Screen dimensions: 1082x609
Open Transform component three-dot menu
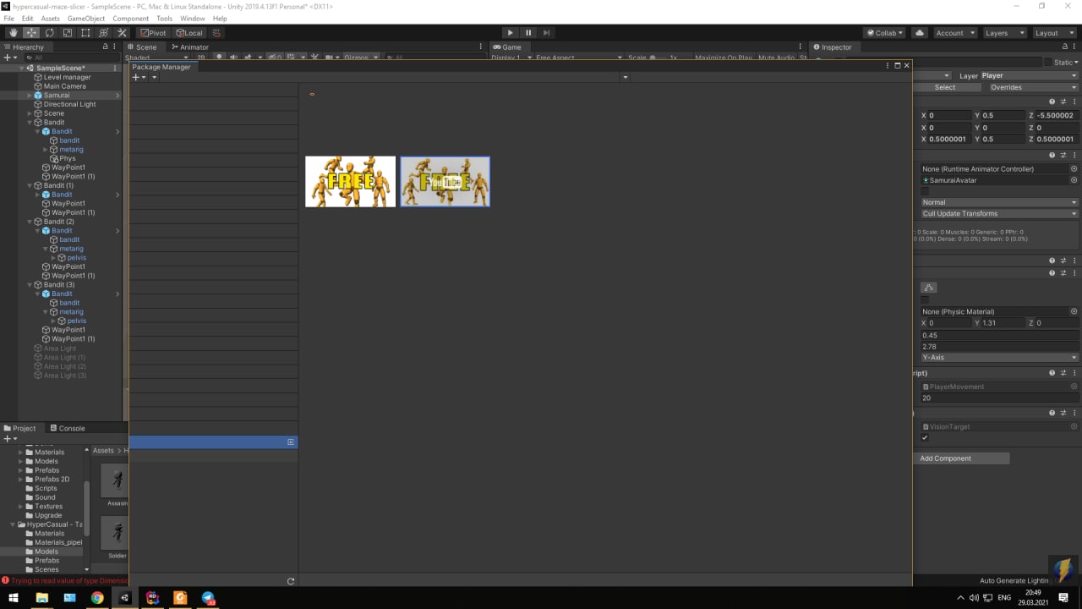(x=1074, y=101)
